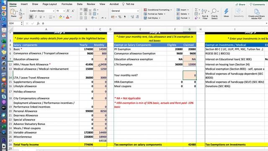Open Chrome from the Dock
This screenshot has height=151, width=268.
pos(4,13)
